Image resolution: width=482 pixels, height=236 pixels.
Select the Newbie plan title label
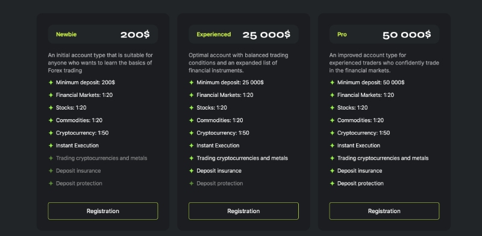[66, 34]
